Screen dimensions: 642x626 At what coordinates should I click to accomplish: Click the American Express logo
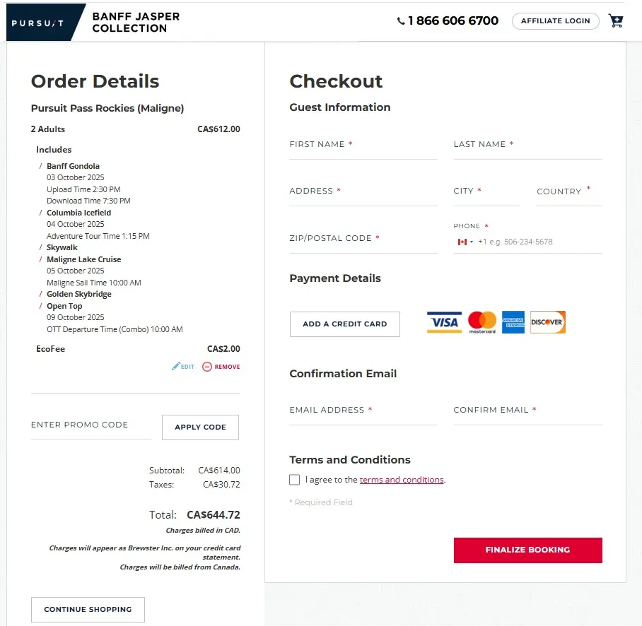tap(513, 322)
